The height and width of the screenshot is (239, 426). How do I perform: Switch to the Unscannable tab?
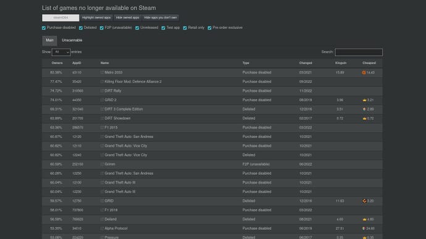72,41
